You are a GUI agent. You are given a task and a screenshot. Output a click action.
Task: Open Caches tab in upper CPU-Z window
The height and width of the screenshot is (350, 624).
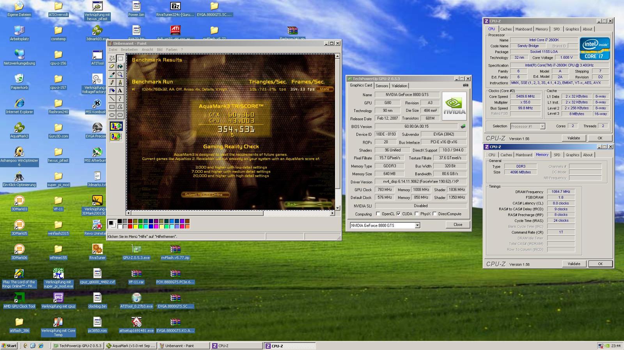click(506, 29)
